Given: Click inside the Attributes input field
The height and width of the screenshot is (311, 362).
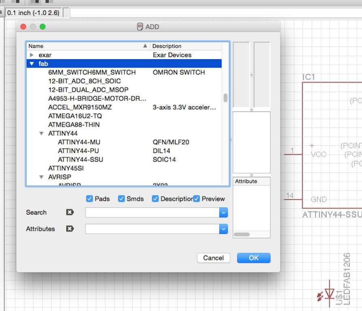Looking at the screenshot, I should pos(152,229).
